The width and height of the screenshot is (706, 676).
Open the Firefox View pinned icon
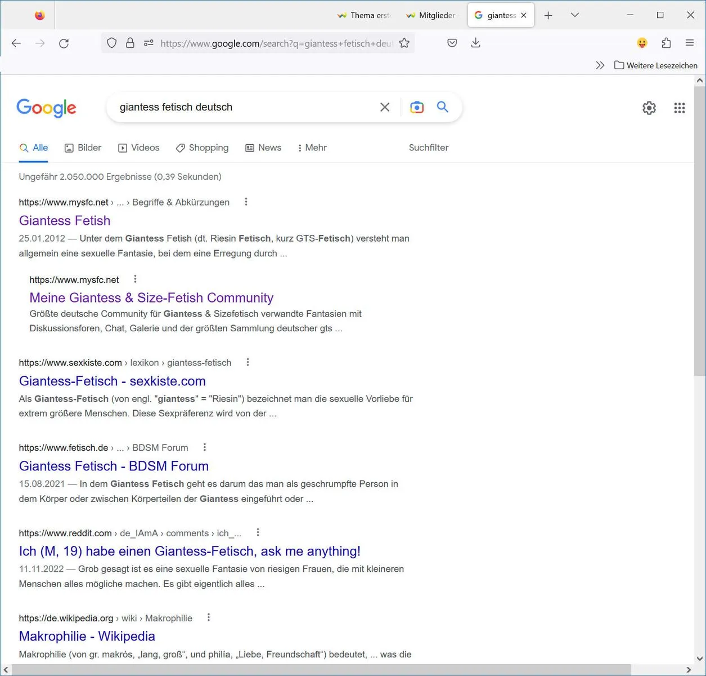click(39, 15)
